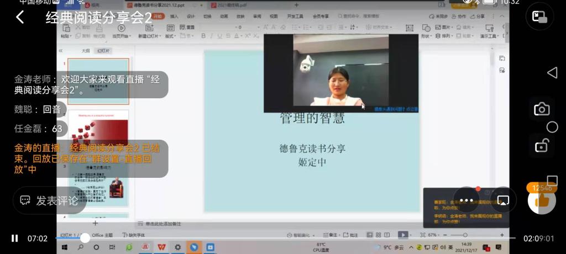Go back using the top-left arrow
The width and height of the screenshot is (566, 254).
pos(20,17)
